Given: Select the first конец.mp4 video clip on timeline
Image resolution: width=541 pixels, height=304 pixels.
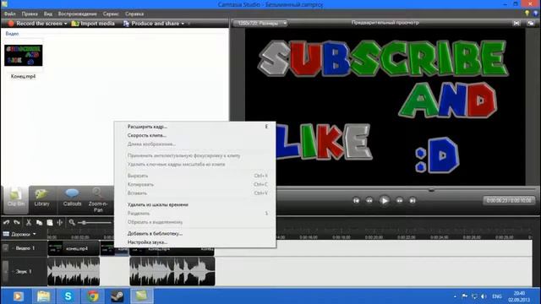Looking at the screenshot, I should click(x=74, y=248).
